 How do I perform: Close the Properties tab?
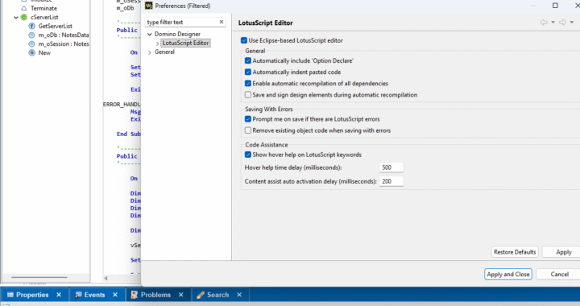[x=59, y=295]
